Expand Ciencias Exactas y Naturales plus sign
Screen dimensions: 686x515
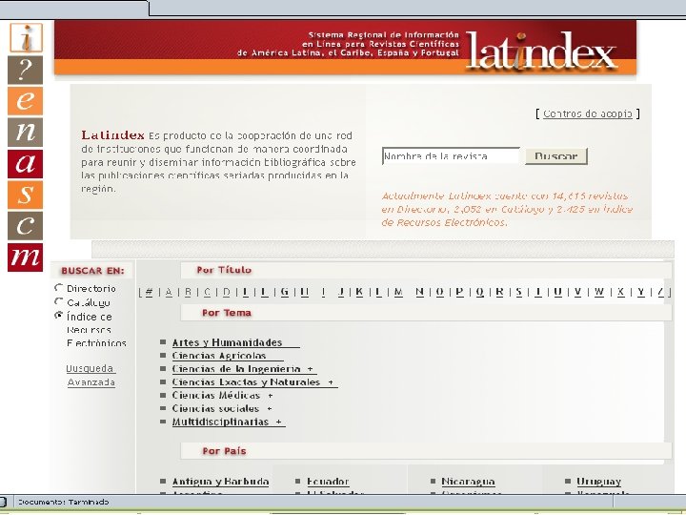point(331,382)
